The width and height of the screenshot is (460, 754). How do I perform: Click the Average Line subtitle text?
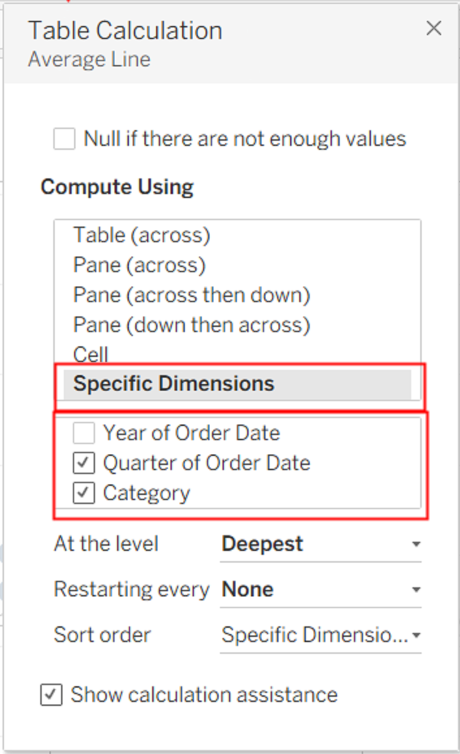click(89, 59)
